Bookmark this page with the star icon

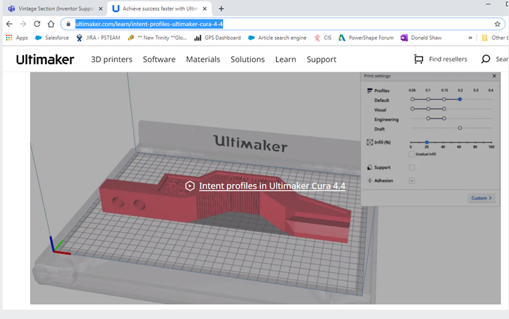click(x=498, y=24)
